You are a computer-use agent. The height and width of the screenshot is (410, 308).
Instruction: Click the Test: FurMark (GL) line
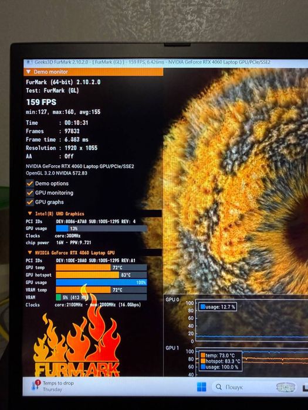coord(52,90)
